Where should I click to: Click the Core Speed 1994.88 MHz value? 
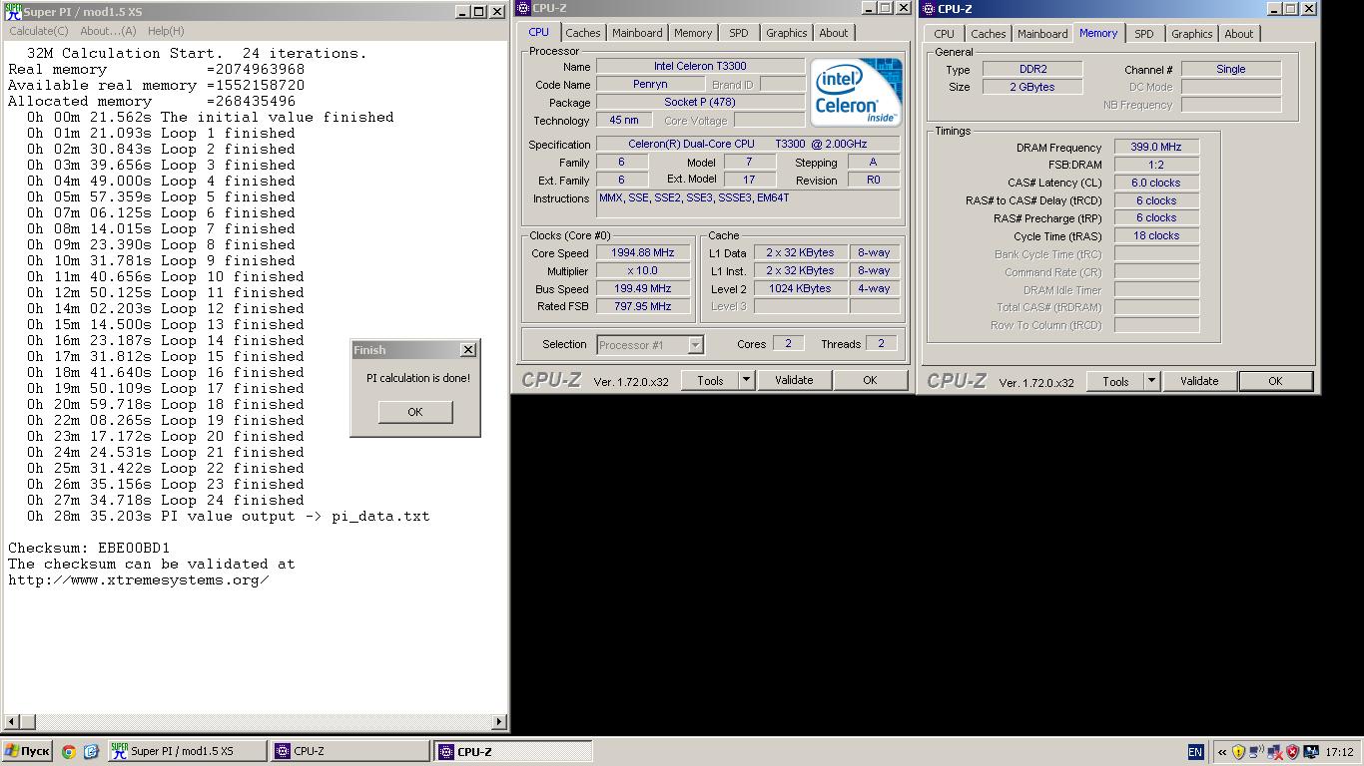(x=643, y=253)
